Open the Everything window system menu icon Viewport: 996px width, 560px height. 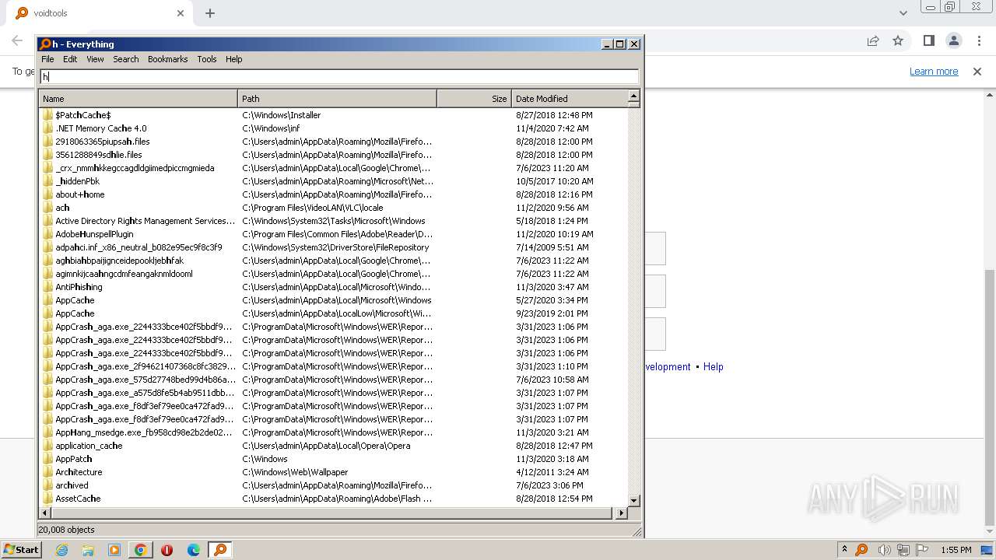[x=45, y=44]
